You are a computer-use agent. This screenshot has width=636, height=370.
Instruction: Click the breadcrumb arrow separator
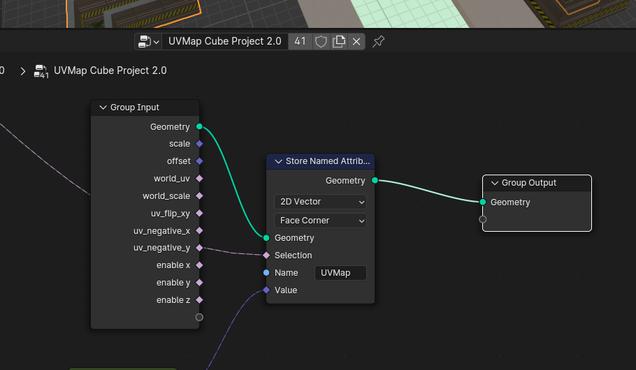[22, 71]
